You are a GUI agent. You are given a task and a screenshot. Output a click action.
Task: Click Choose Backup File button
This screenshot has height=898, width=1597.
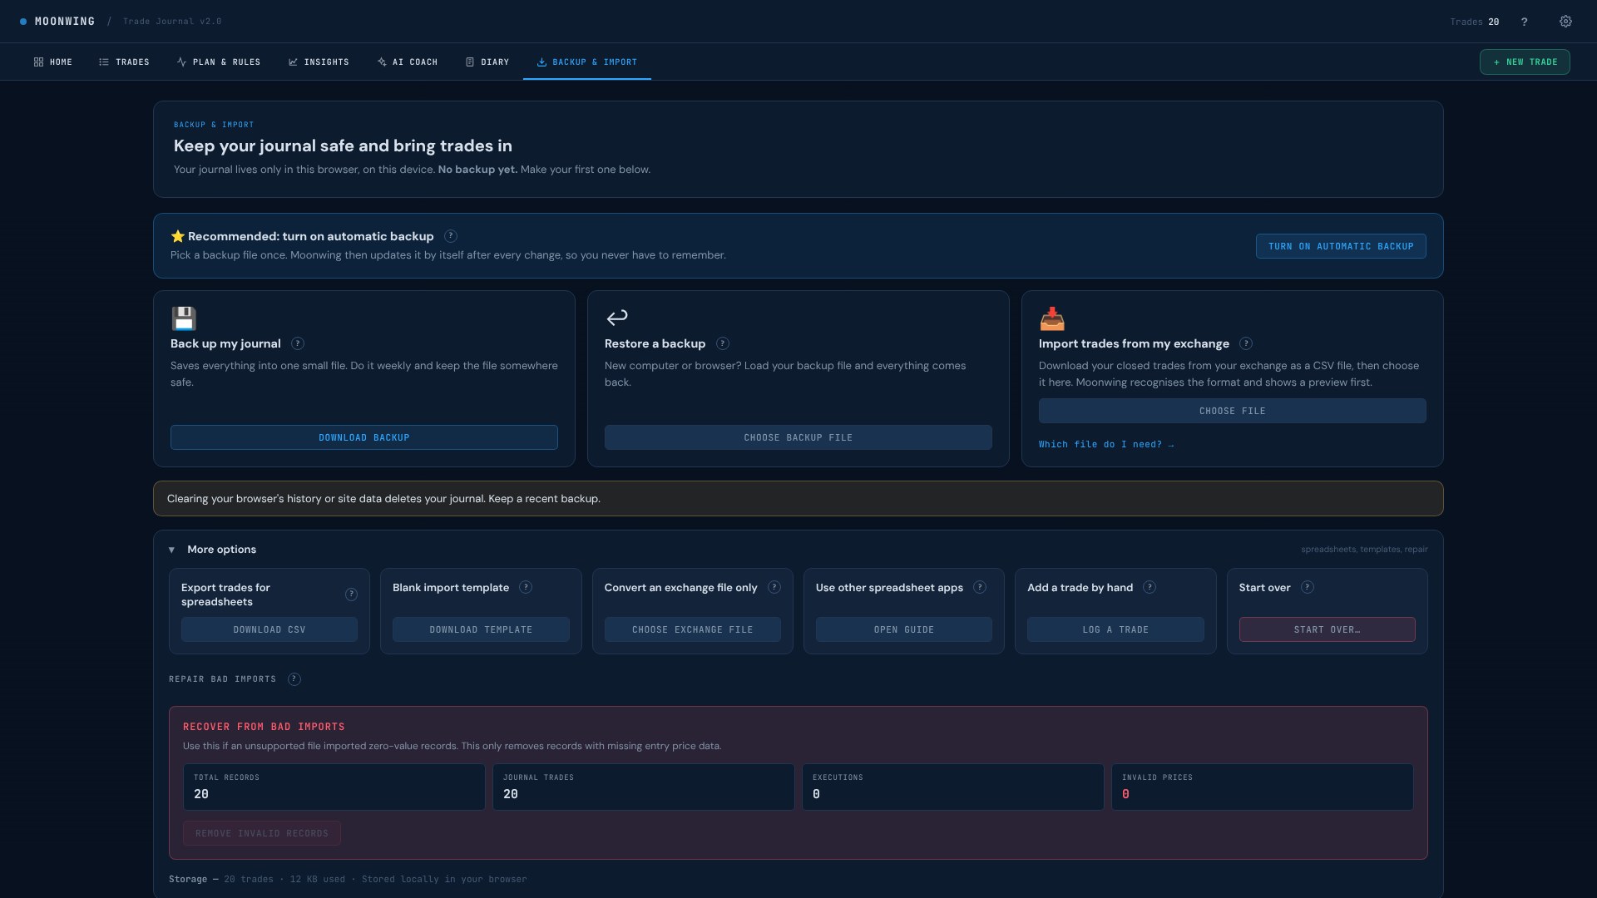(798, 437)
